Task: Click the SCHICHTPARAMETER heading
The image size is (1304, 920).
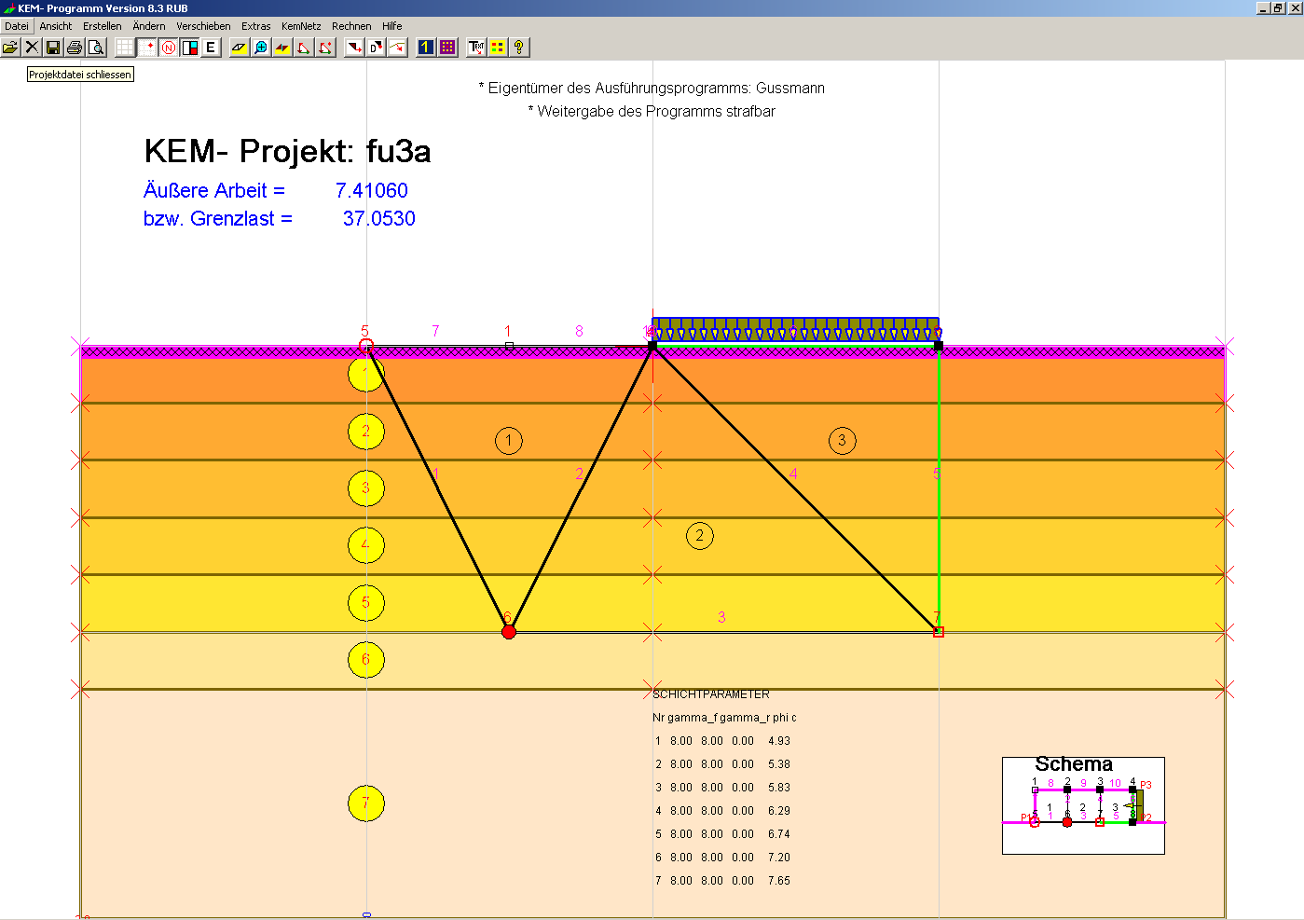Action: pos(711,694)
